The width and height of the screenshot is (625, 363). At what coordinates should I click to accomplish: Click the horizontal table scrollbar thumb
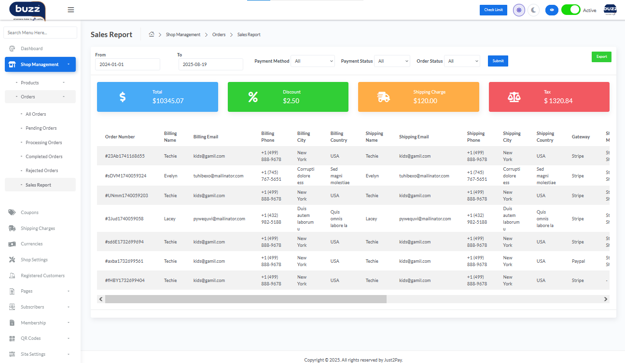246,299
